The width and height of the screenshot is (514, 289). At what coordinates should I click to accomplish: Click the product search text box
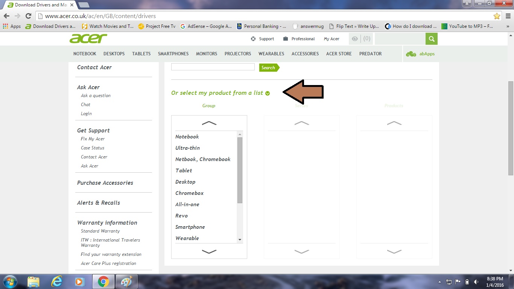213,67
